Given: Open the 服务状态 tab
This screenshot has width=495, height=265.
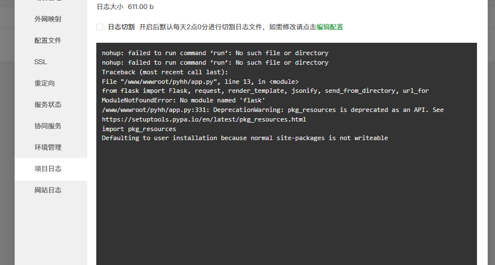Looking at the screenshot, I should [x=48, y=105].
